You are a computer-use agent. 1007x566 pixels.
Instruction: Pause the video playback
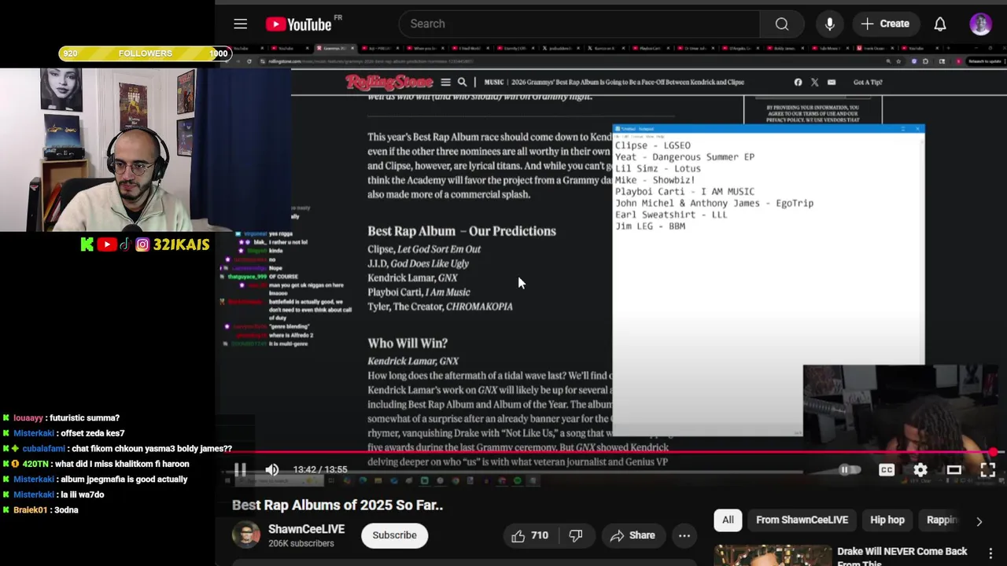[x=240, y=469]
